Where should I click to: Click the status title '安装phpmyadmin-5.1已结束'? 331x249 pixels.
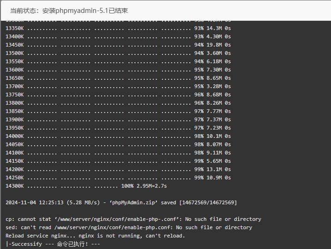(85, 11)
